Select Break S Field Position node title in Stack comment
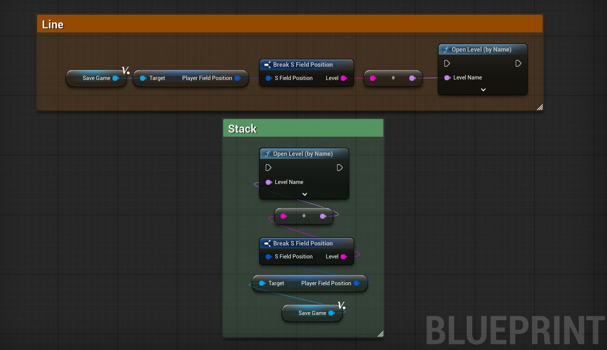Image resolution: width=607 pixels, height=350 pixels. click(303, 243)
